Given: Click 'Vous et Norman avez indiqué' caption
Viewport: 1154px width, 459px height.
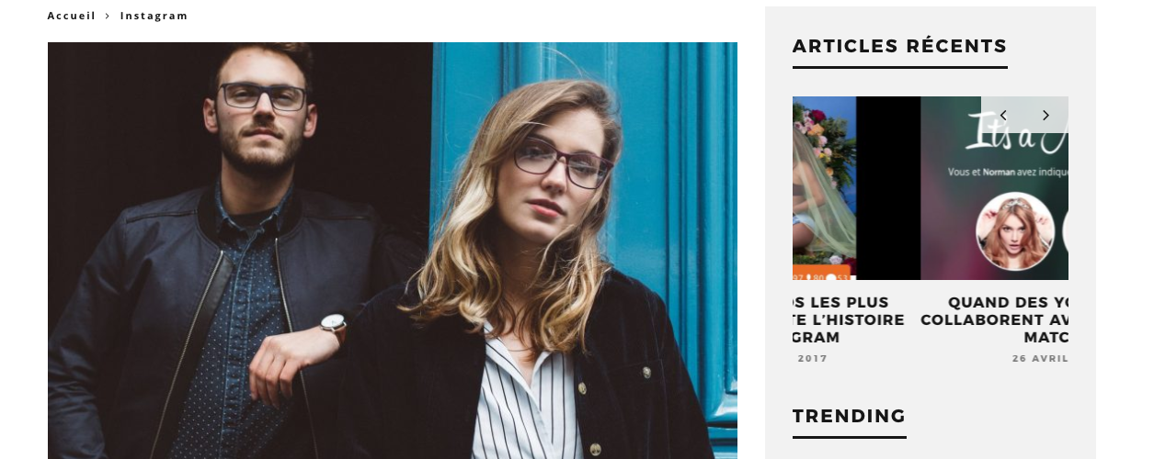Looking at the screenshot, I should 1007,172.
